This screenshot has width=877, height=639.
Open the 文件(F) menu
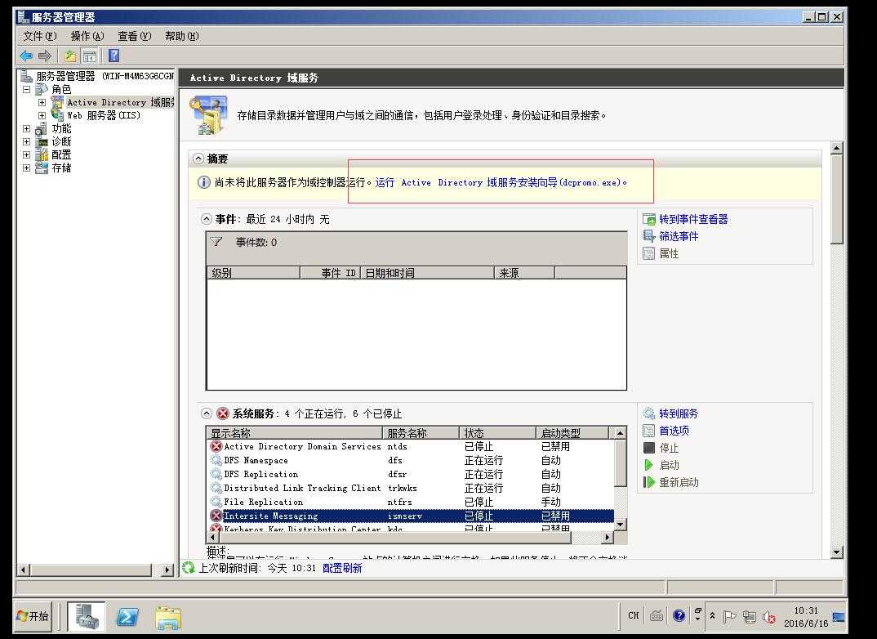40,36
